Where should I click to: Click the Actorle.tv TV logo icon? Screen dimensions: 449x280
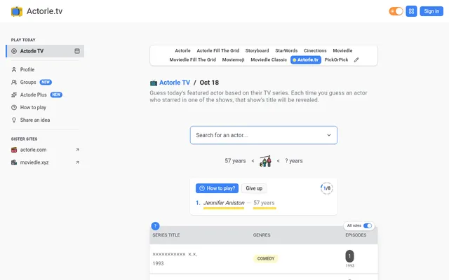(x=17, y=11)
